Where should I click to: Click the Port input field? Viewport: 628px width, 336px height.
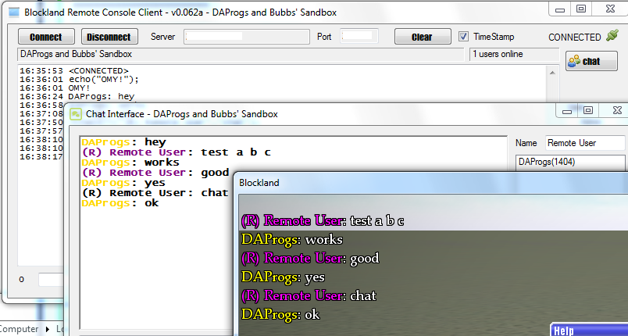(359, 37)
